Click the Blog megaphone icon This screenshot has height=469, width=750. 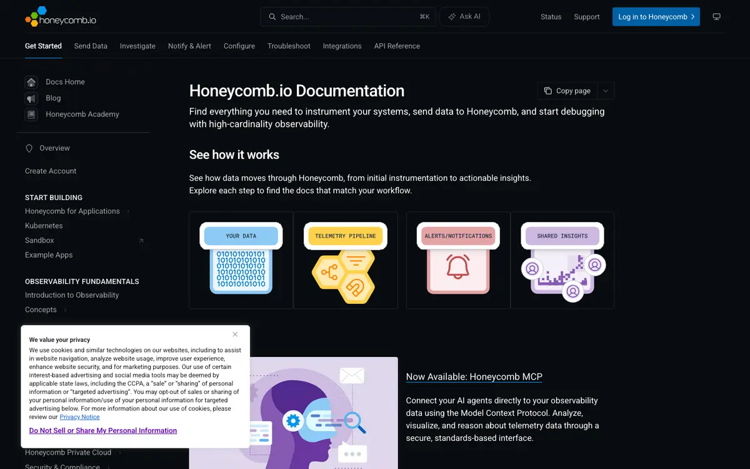[x=31, y=98]
